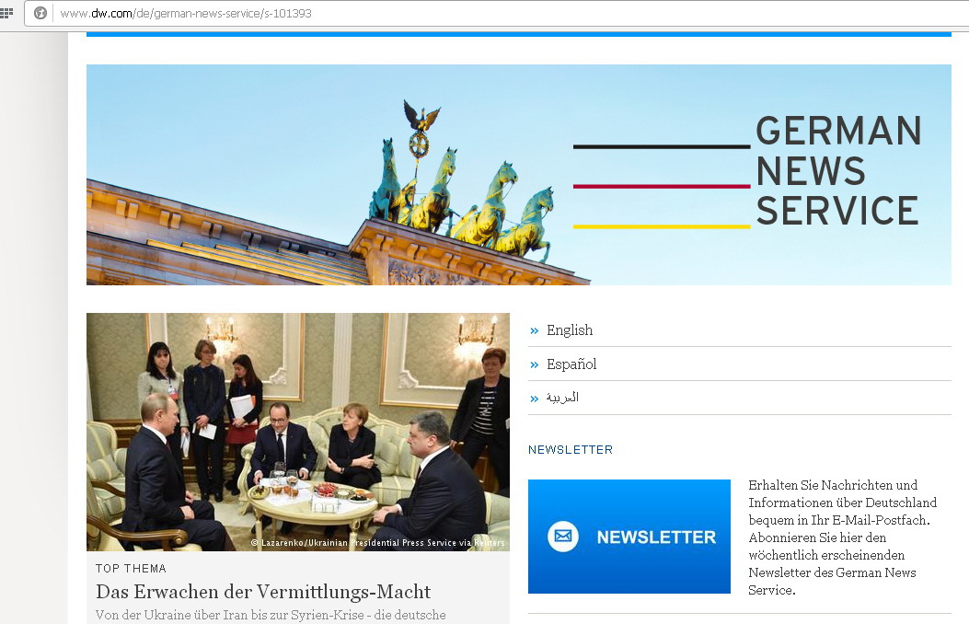Click the chevron arrow before Español
Screen dimensions: 969x624
tap(535, 364)
